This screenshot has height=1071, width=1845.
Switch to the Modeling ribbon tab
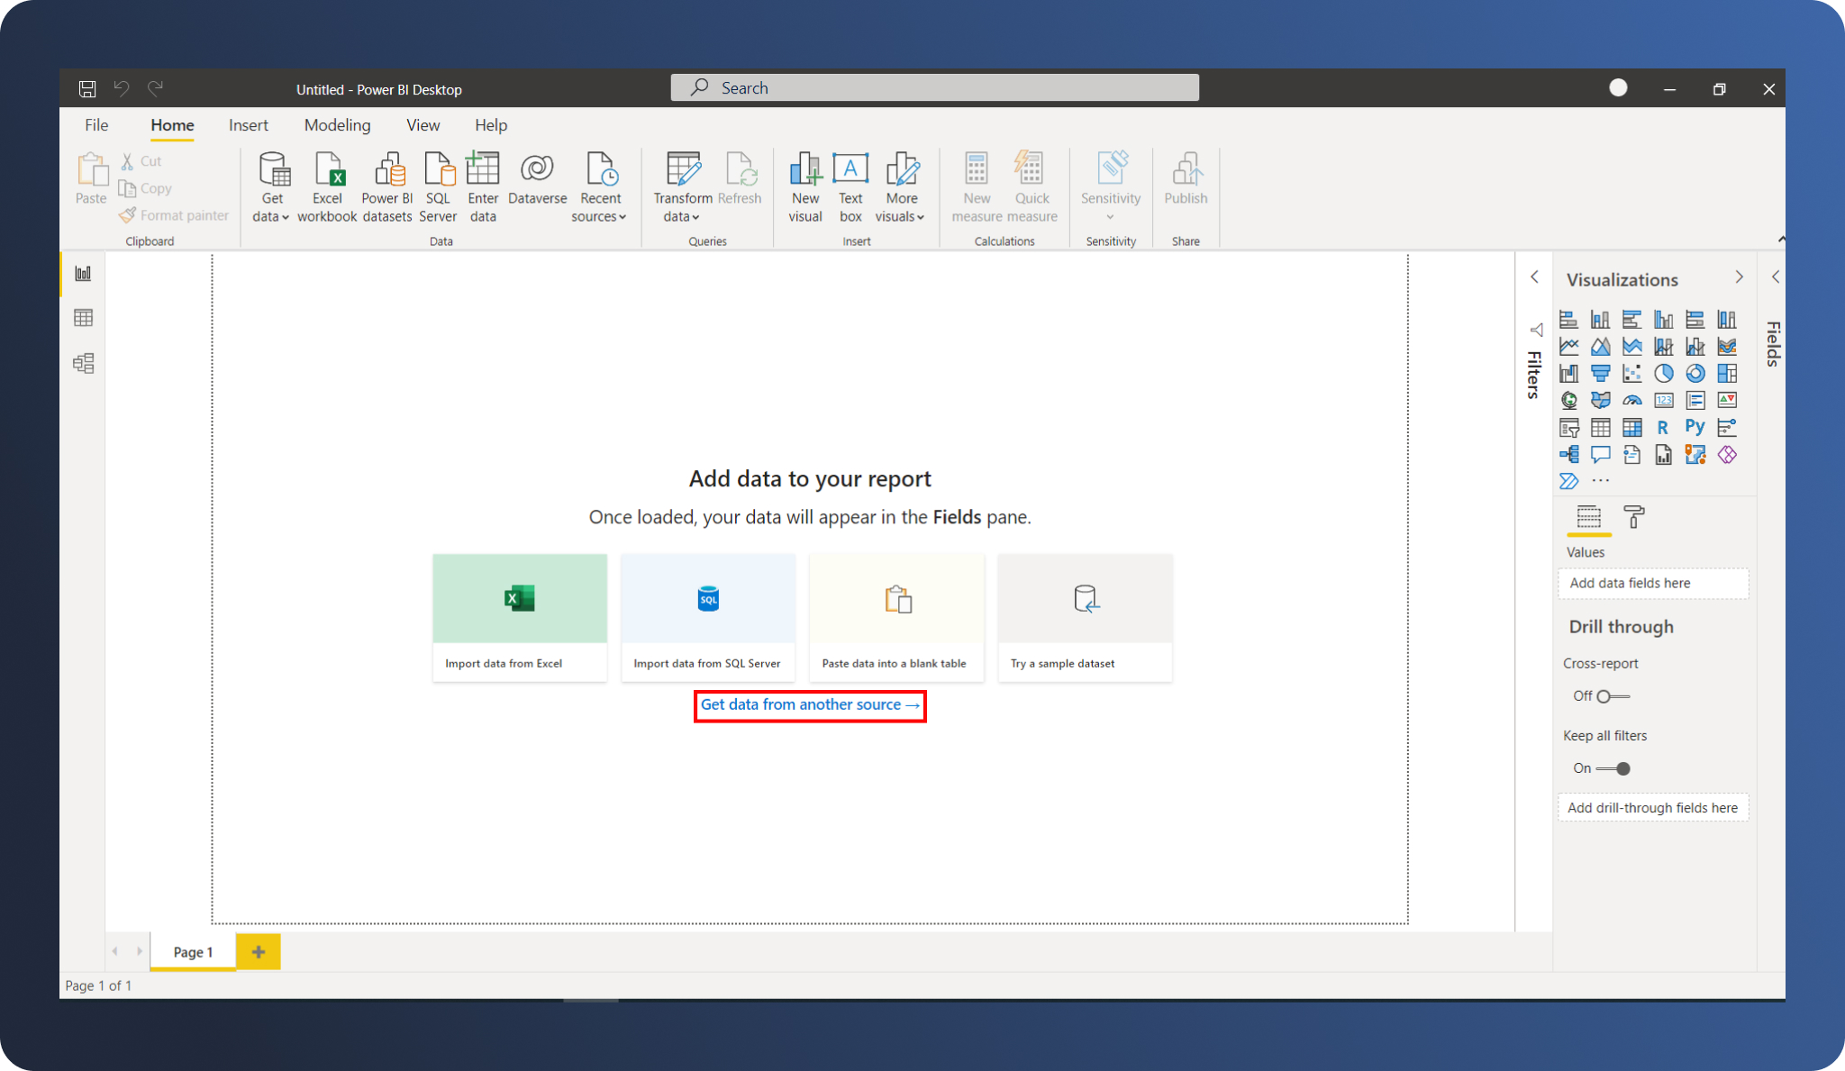[x=337, y=125]
